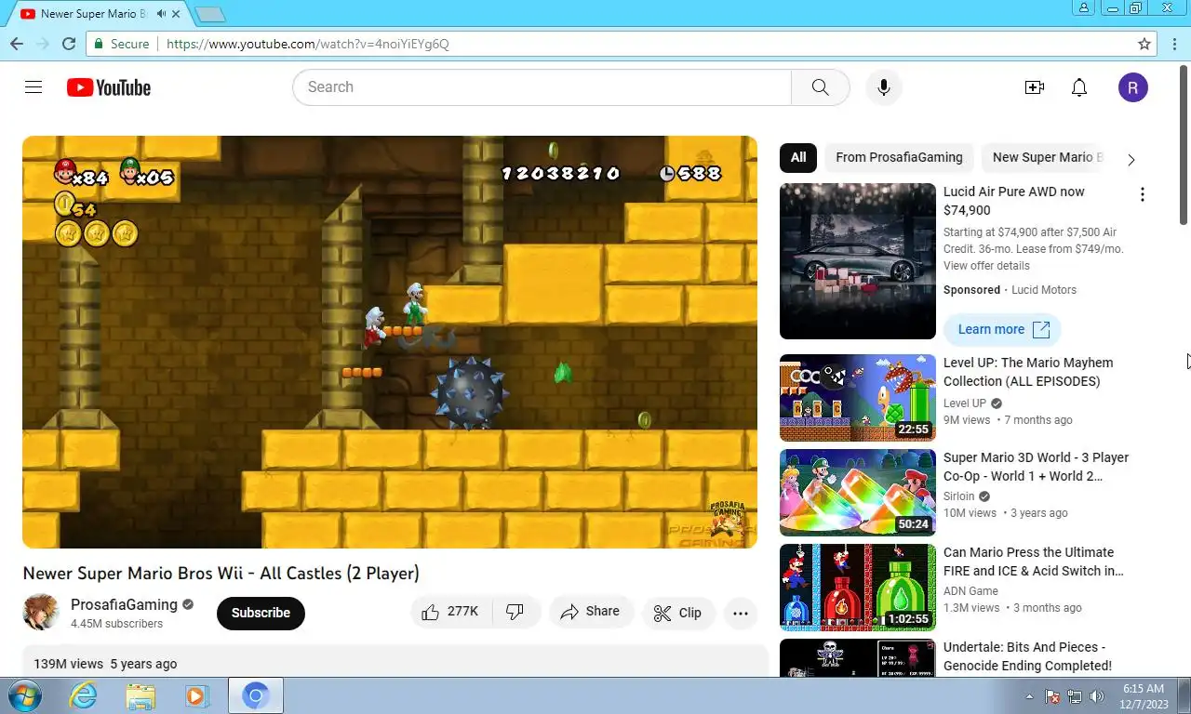
Task: Open system tray volume icon
Action: (x=1097, y=695)
